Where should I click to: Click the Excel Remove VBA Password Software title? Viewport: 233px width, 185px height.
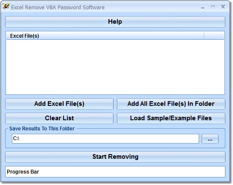click(x=58, y=8)
